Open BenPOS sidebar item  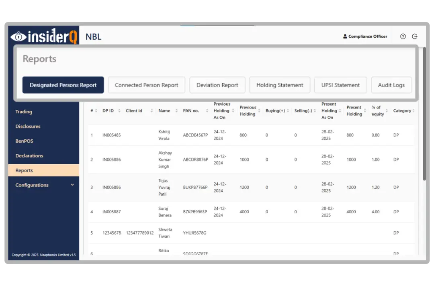25,141
